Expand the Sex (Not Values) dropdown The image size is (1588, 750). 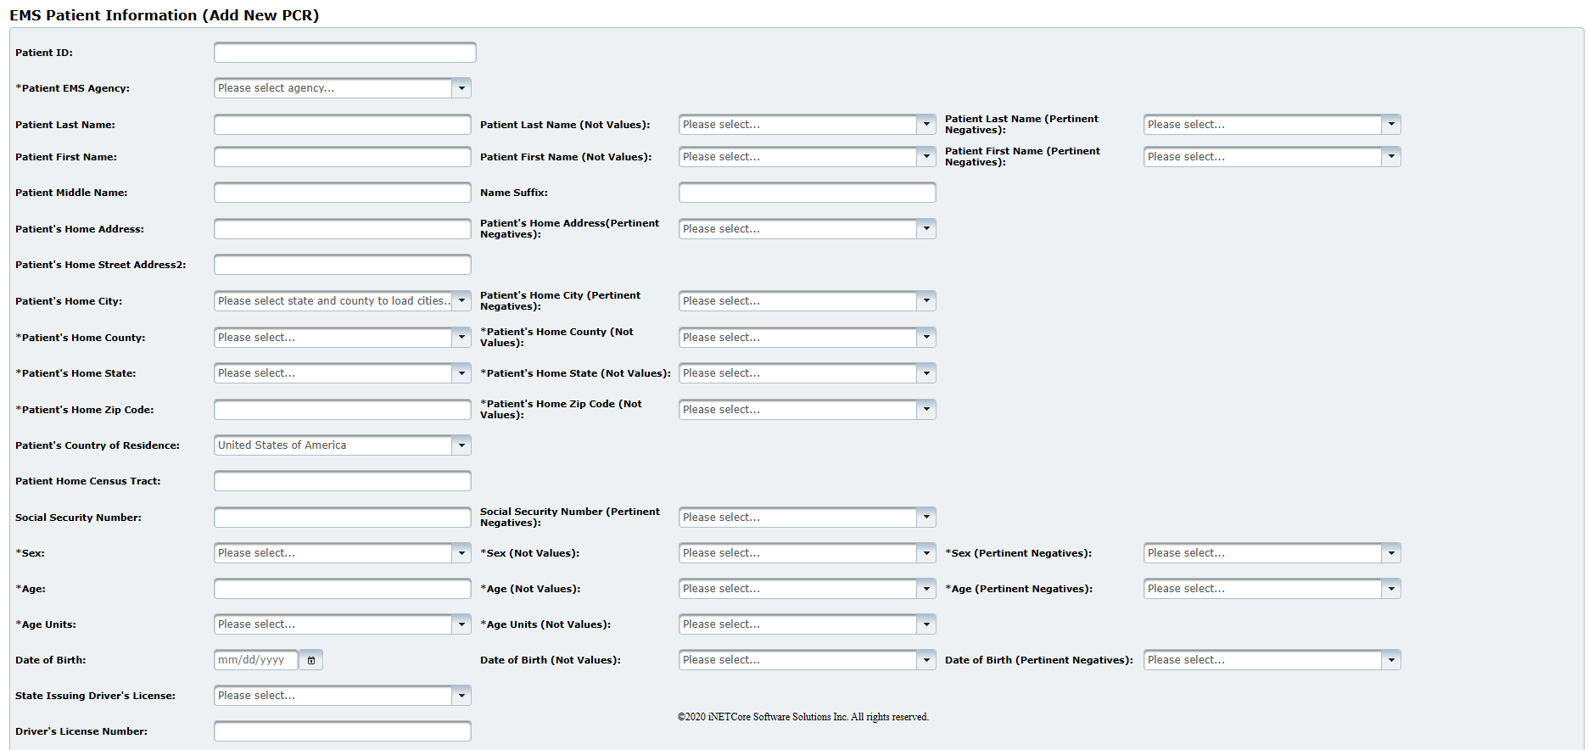pos(808,553)
